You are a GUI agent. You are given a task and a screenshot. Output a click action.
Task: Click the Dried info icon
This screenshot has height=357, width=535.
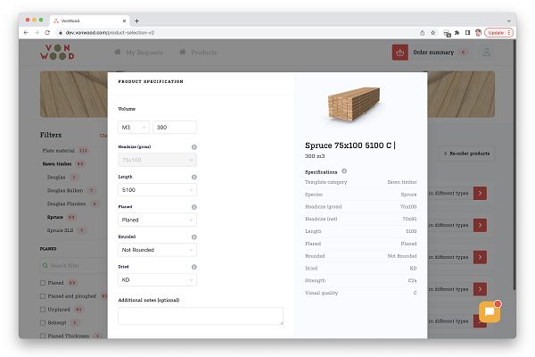tap(194, 267)
